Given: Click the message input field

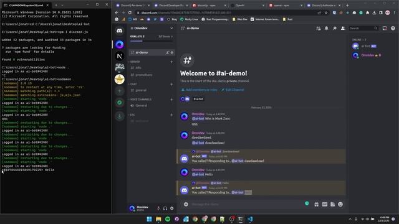Looking at the screenshot, I should pyautogui.click(x=247, y=204).
